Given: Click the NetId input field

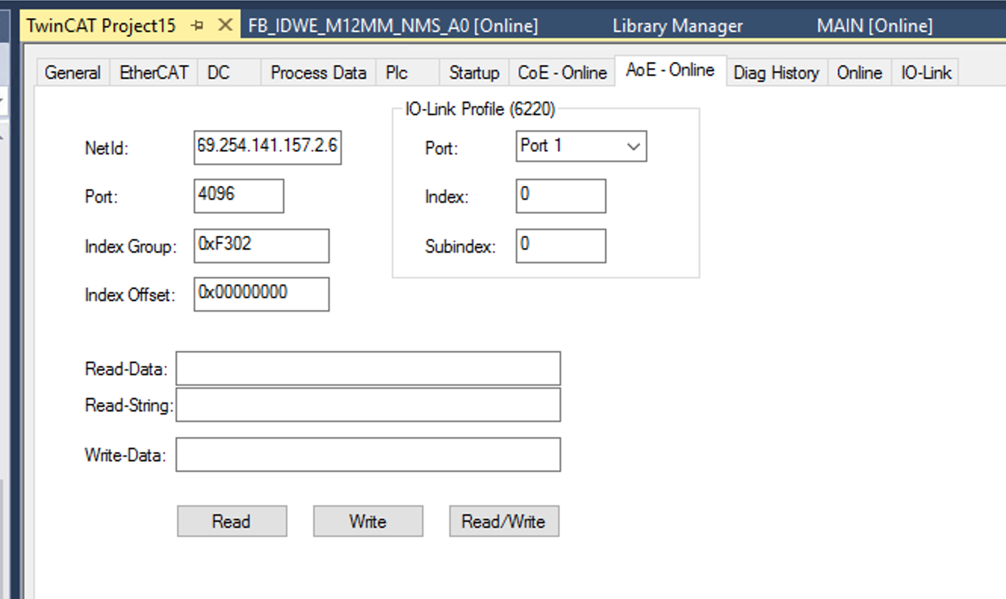Looking at the screenshot, I should click(267, 147).
